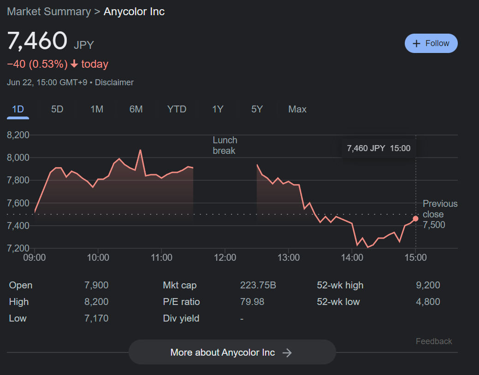This screenshot has width=479, height=375.
Task: Show the Max chart range
Action: [297, 109]
